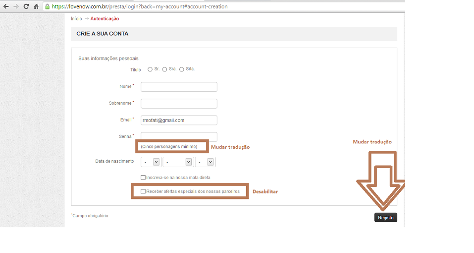Go forward with the browser forward arrow
Screen dimensions: 474x253
[x=16, y=6]
